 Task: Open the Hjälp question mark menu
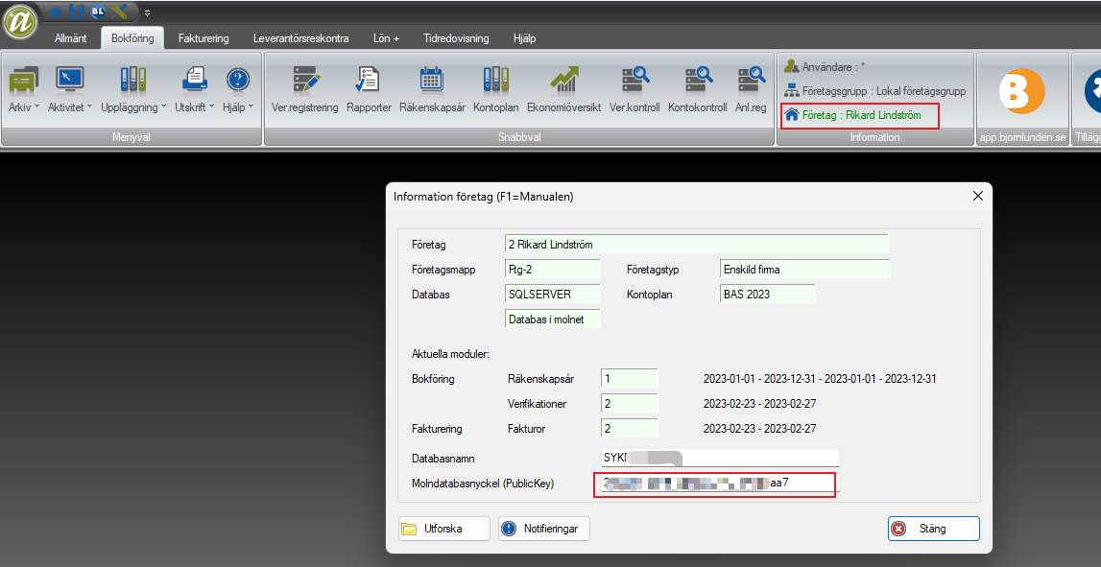238,89
